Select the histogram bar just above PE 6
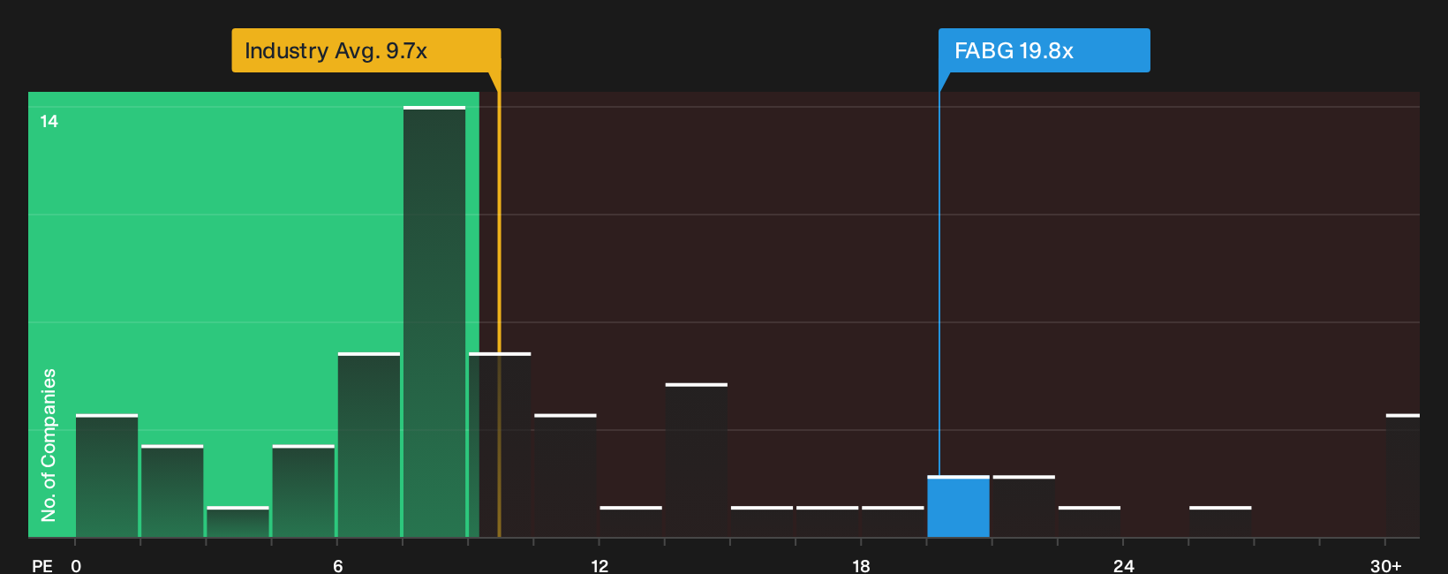The image size is (1448, 574). 369,444
